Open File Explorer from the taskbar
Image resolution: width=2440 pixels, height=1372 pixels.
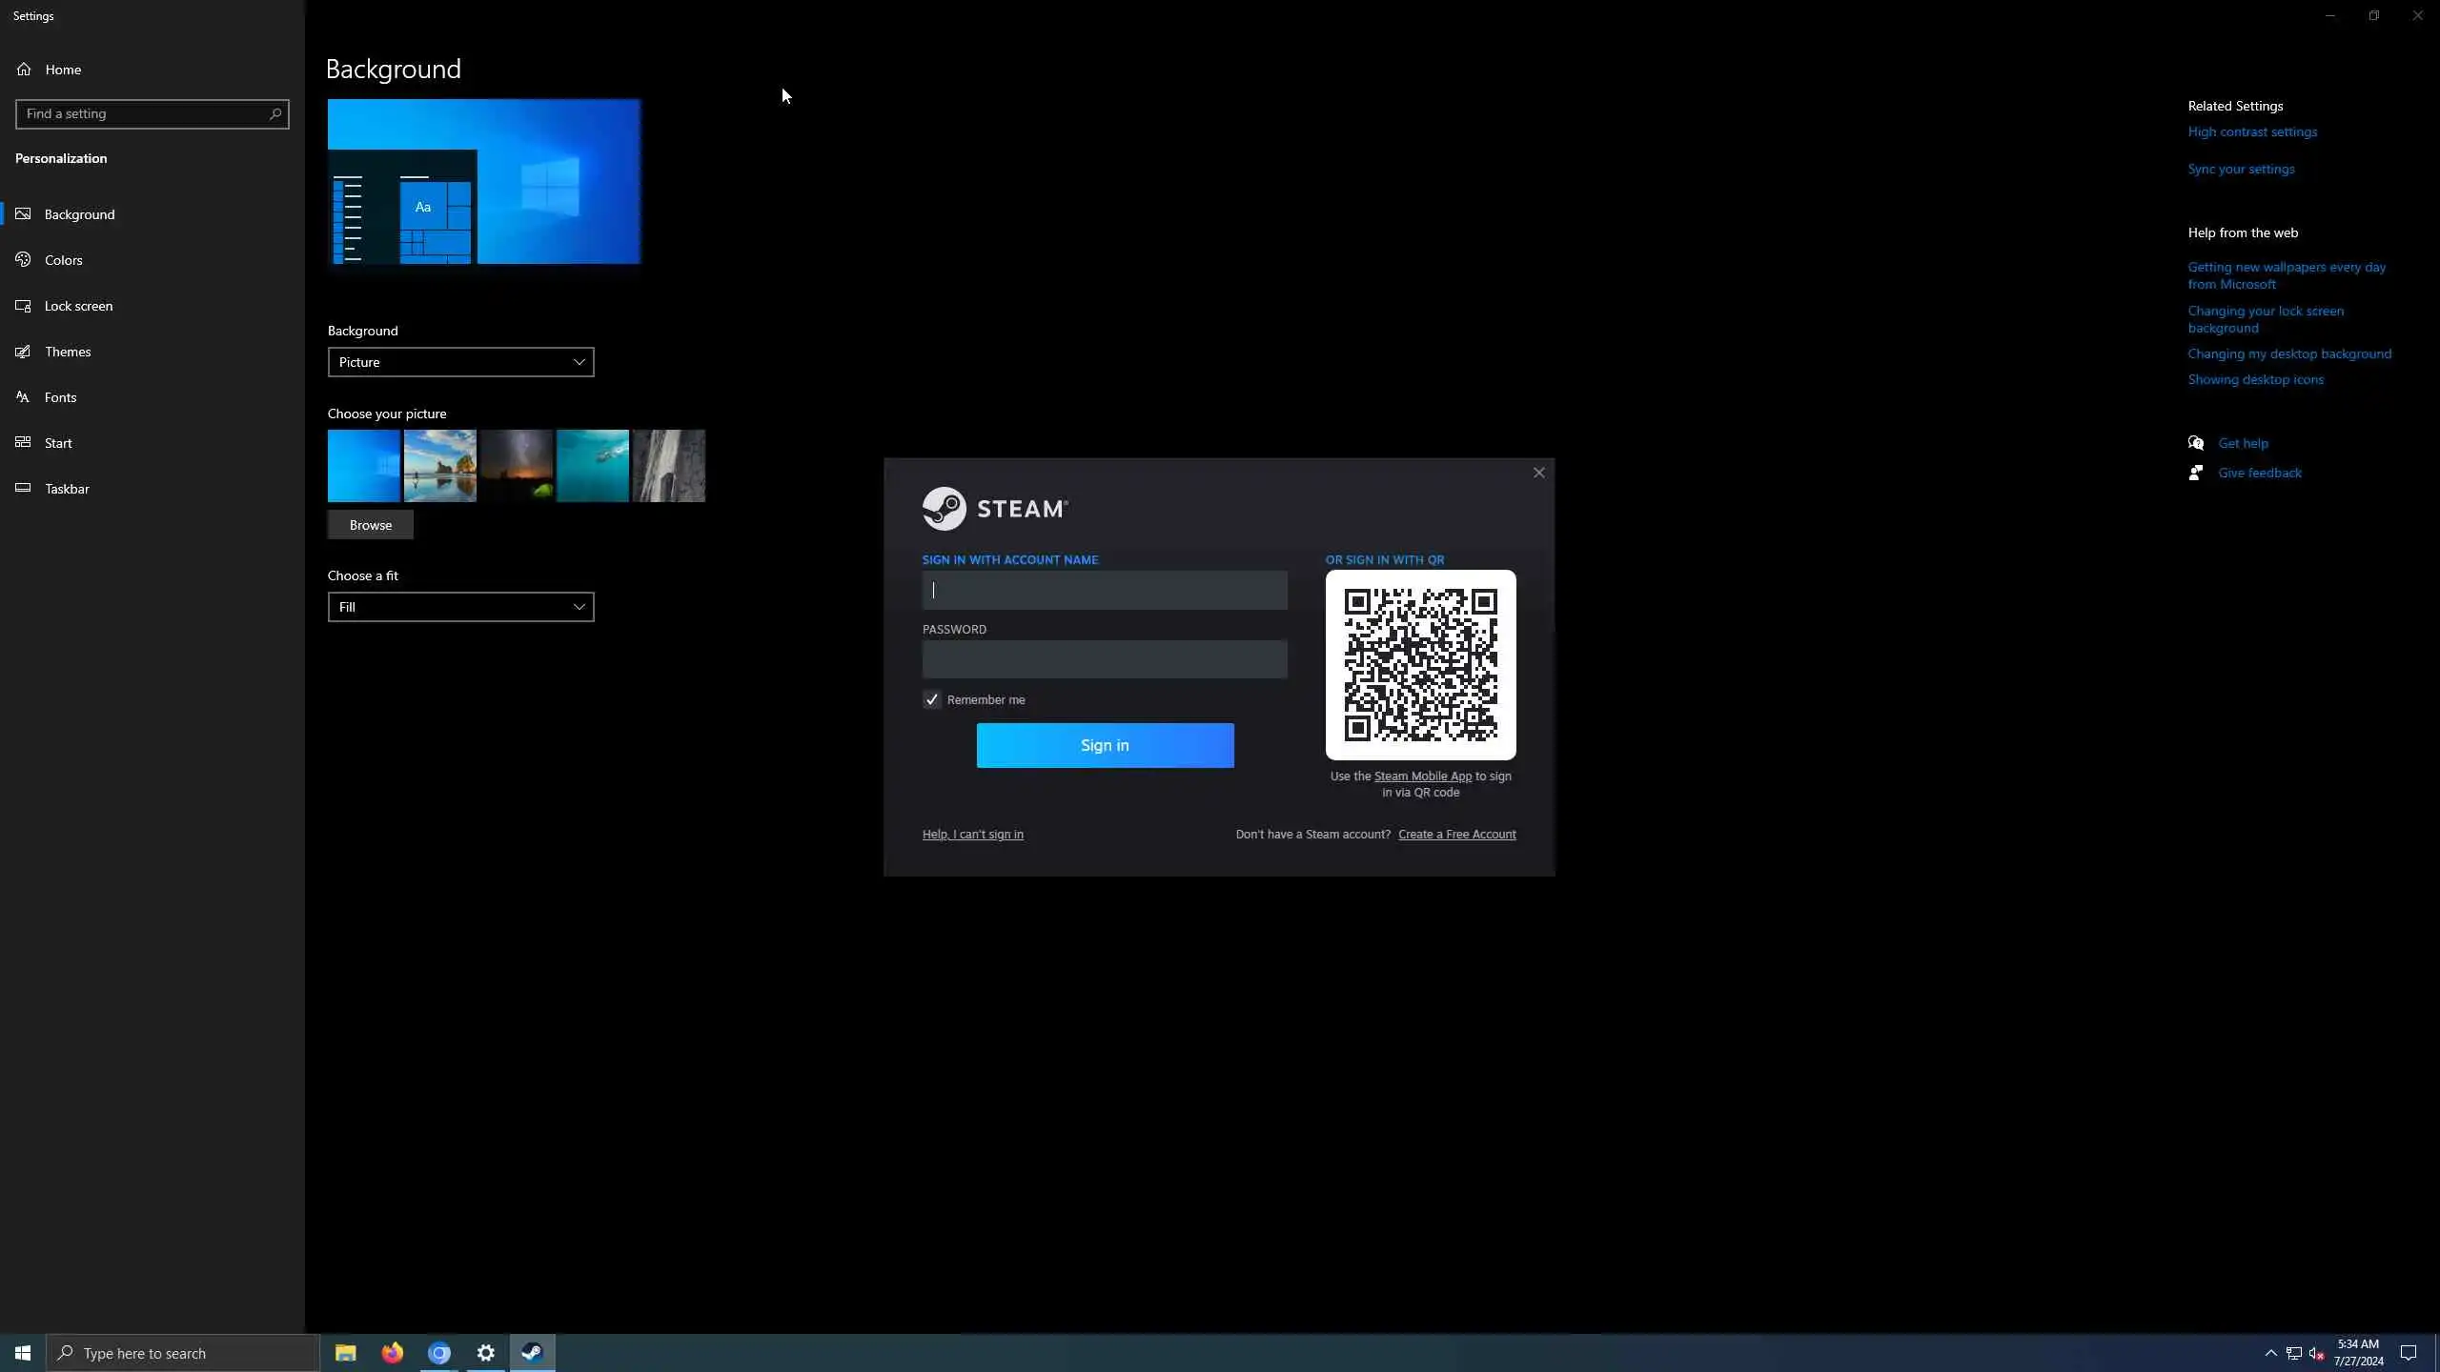pos(345,1353)
